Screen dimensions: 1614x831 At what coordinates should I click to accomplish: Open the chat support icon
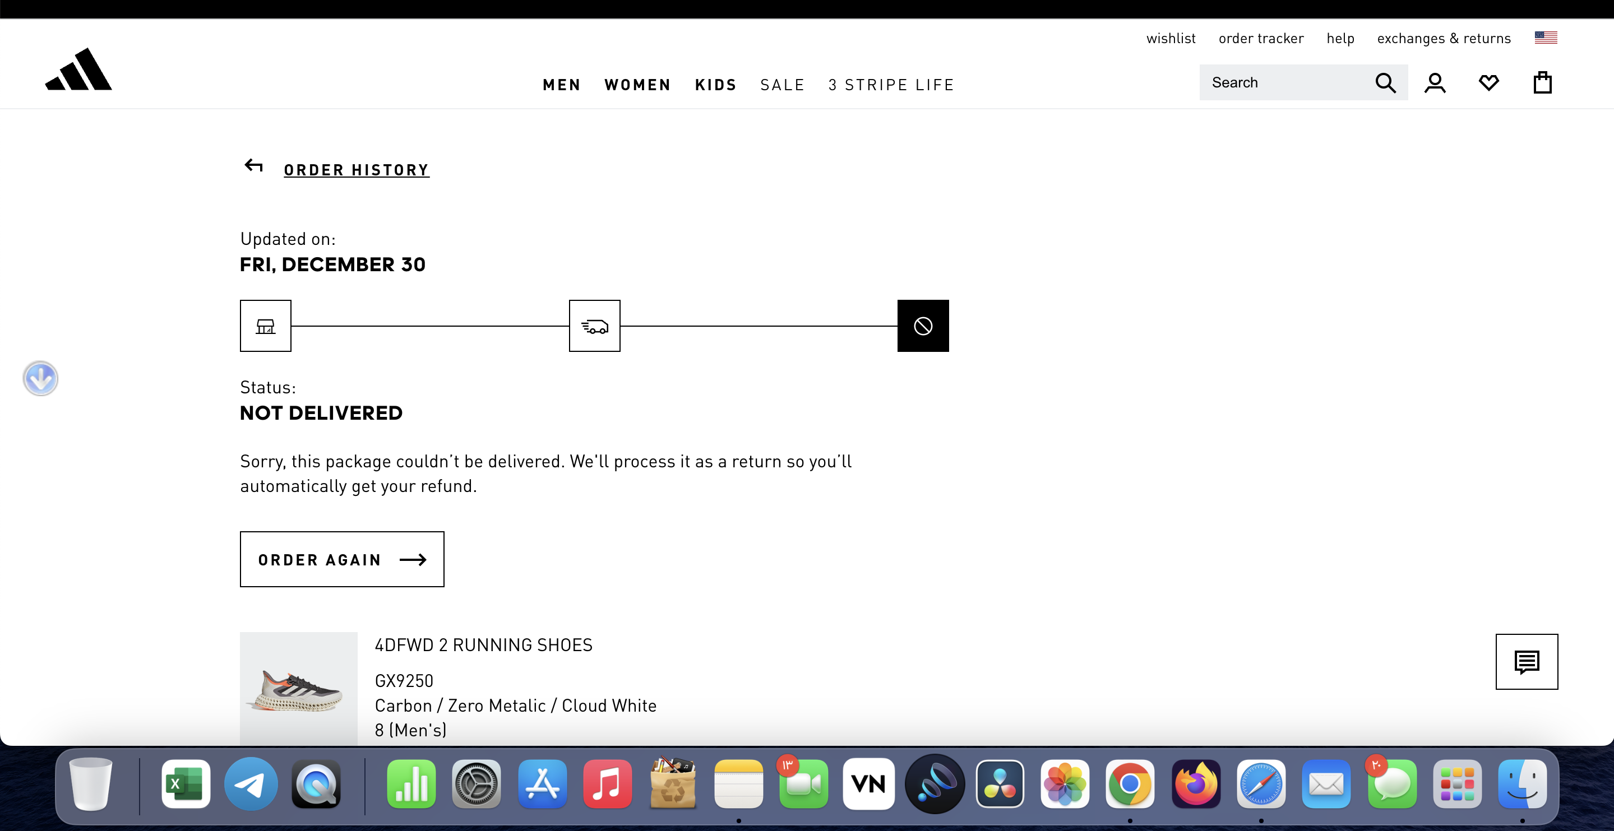click(x=1527, y=661)
